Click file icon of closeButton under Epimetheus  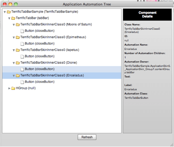[22, 43]
